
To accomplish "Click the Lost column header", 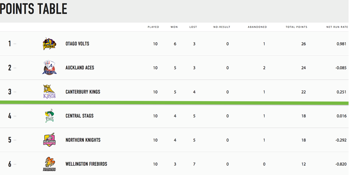I will point(193,27).
